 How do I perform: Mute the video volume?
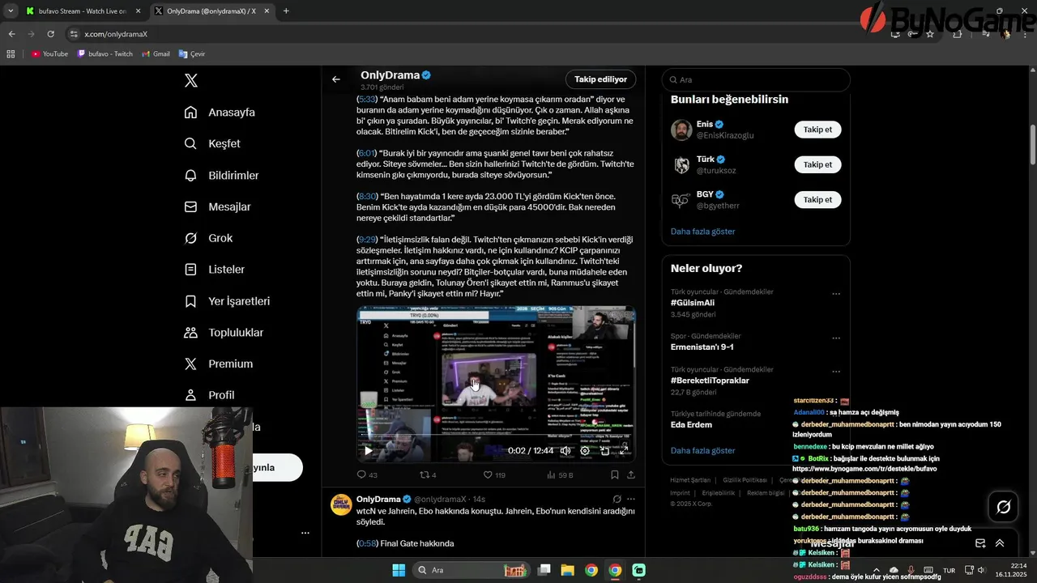tap(565, 451)
